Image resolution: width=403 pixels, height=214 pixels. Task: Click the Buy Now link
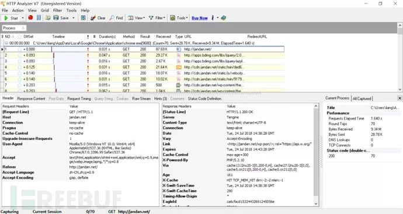pyautogui.click(x=200, y=18)
